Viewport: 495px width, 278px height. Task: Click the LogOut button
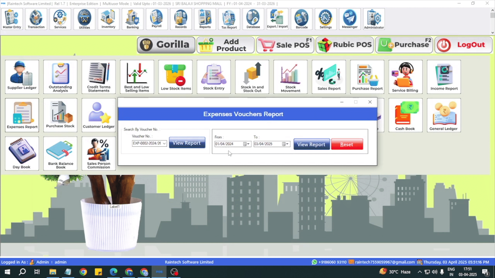pos(463,45)
